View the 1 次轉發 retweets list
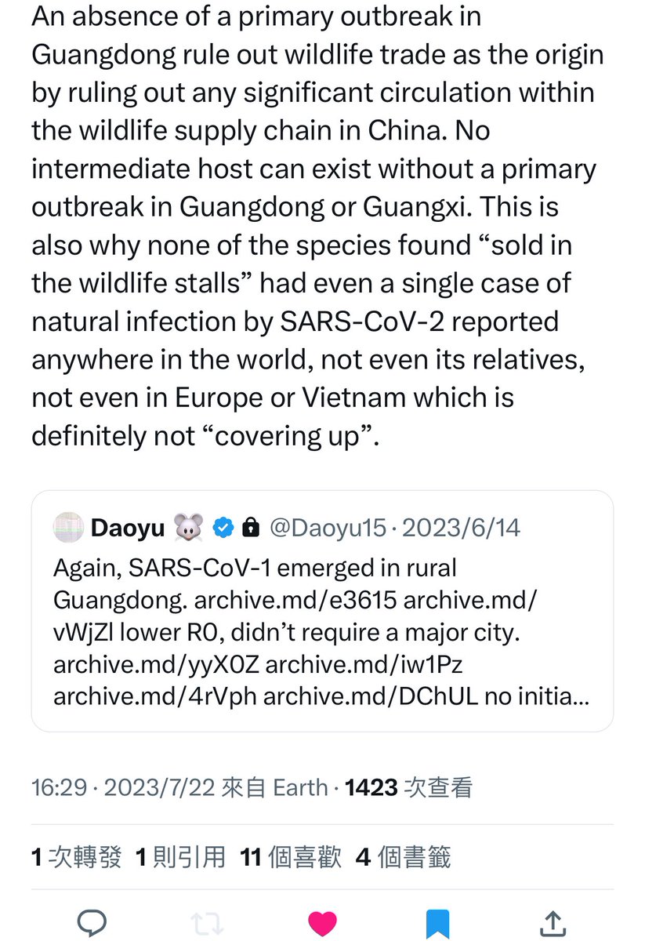 (x=77, y=857)
